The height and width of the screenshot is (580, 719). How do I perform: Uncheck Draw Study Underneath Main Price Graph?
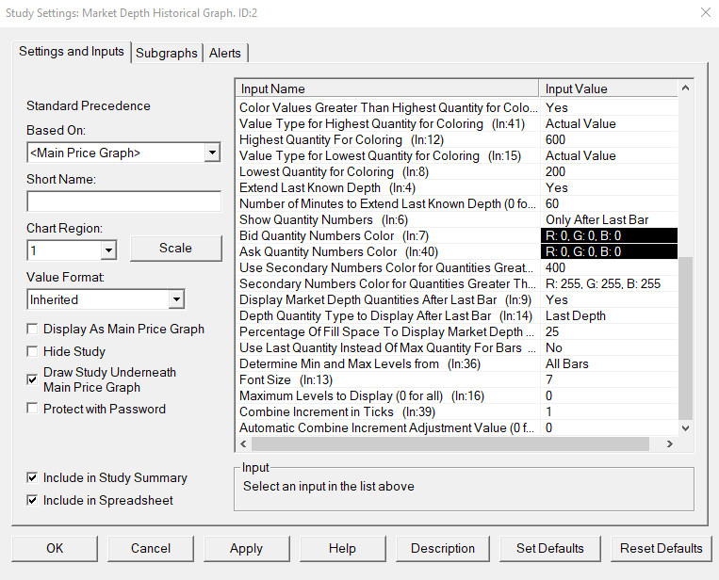32,379
